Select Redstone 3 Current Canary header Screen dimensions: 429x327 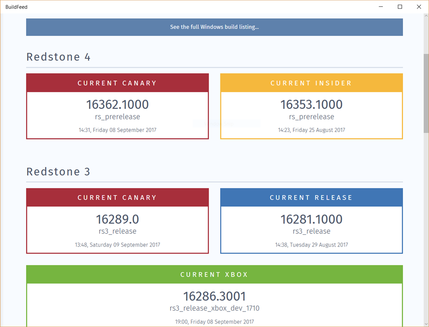tap(117, 197)
